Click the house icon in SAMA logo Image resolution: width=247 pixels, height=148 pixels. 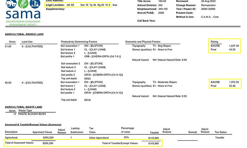tap(11, 4)
